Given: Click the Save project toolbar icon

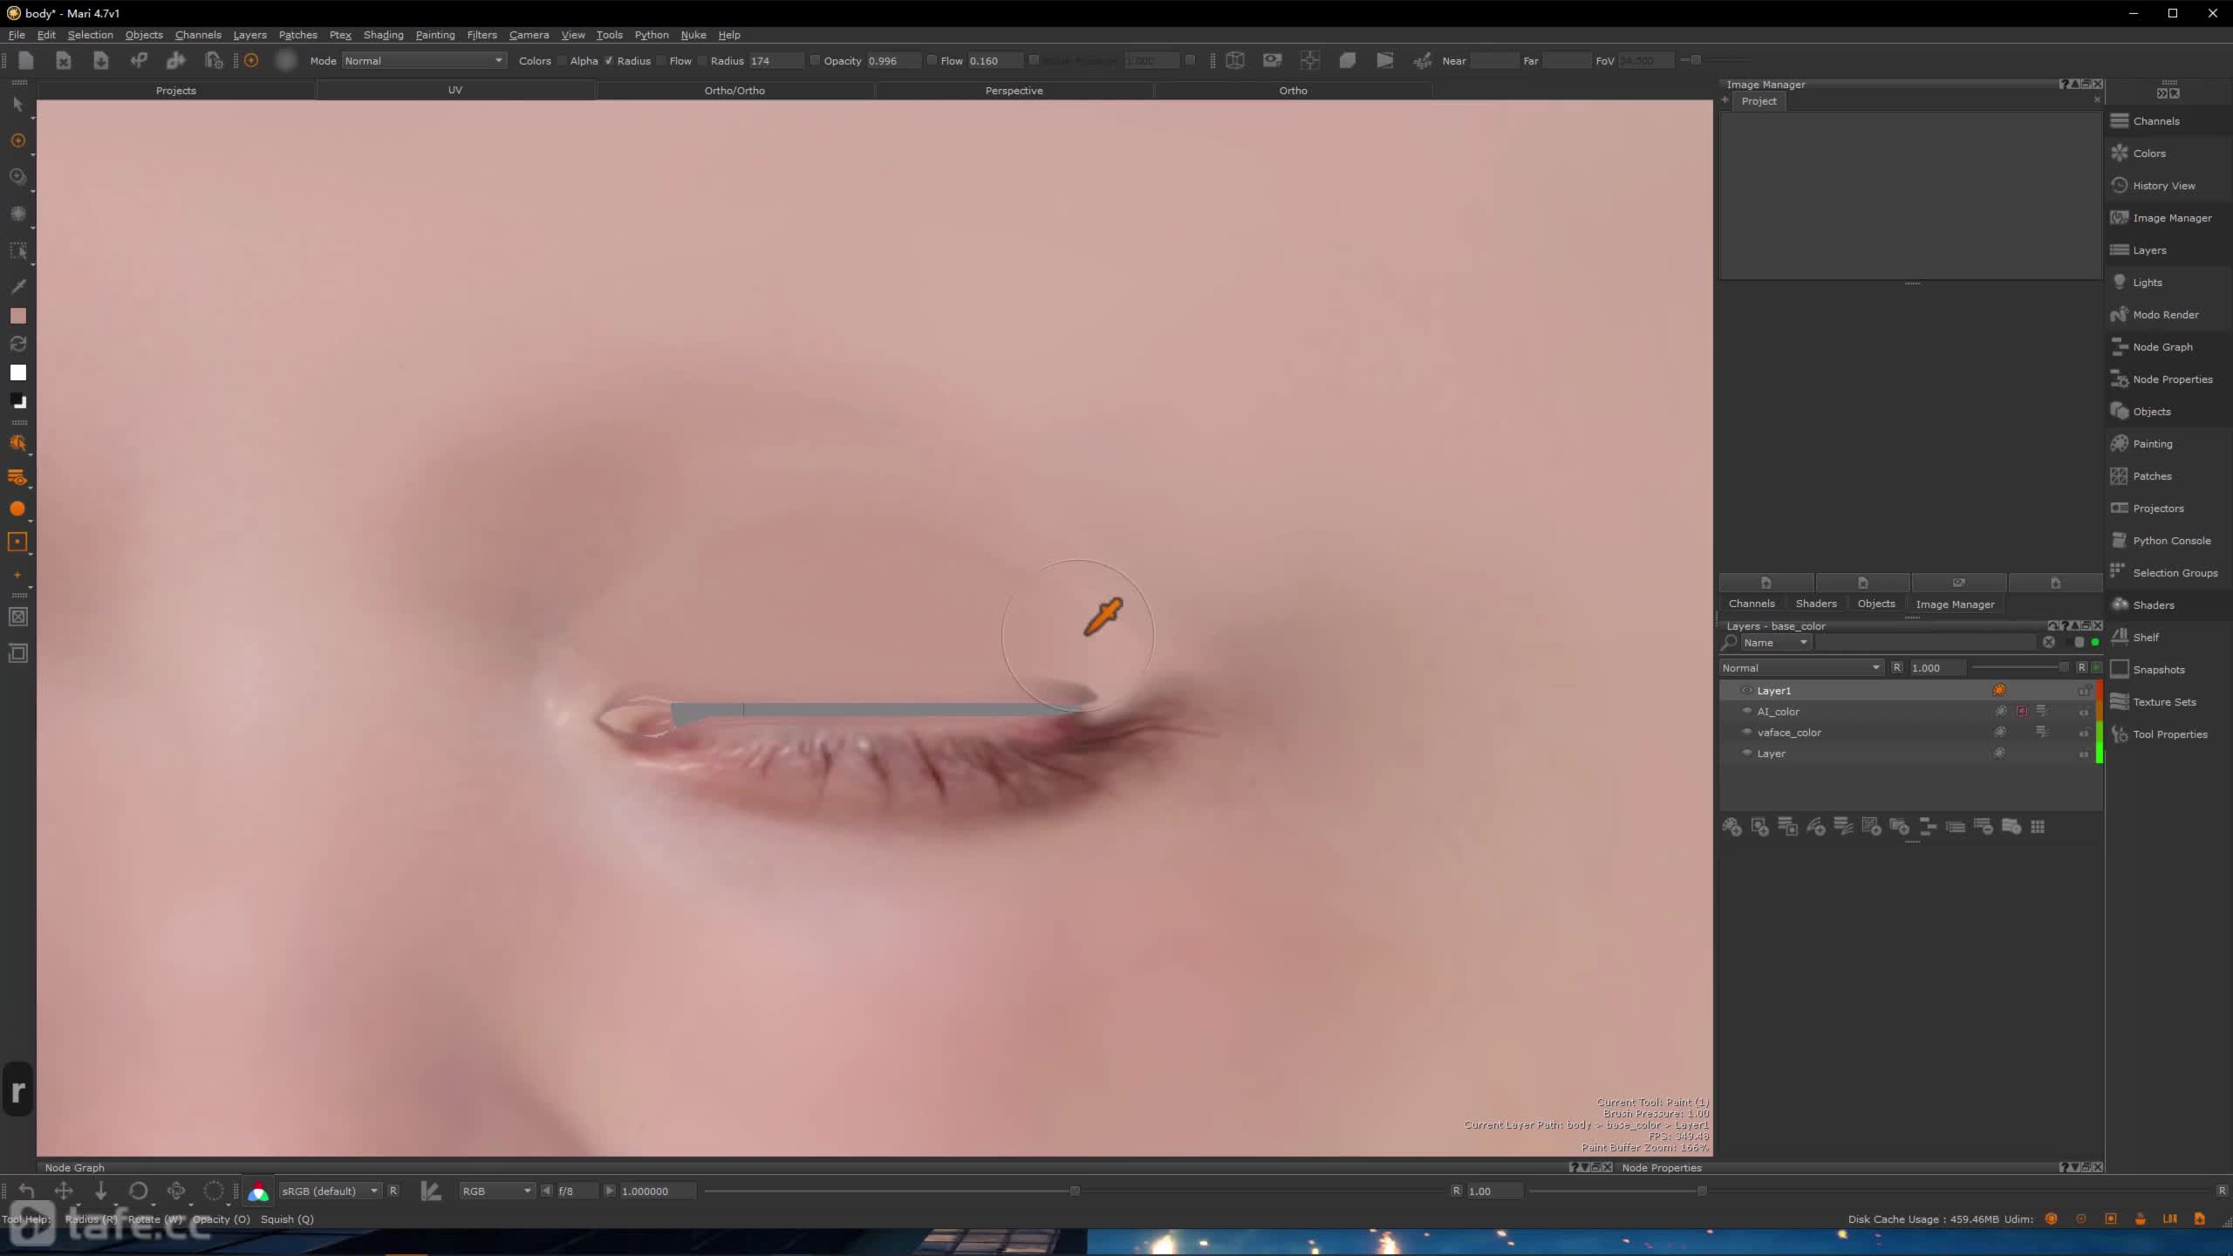Looking at the screenshot, I should point(101,60).
